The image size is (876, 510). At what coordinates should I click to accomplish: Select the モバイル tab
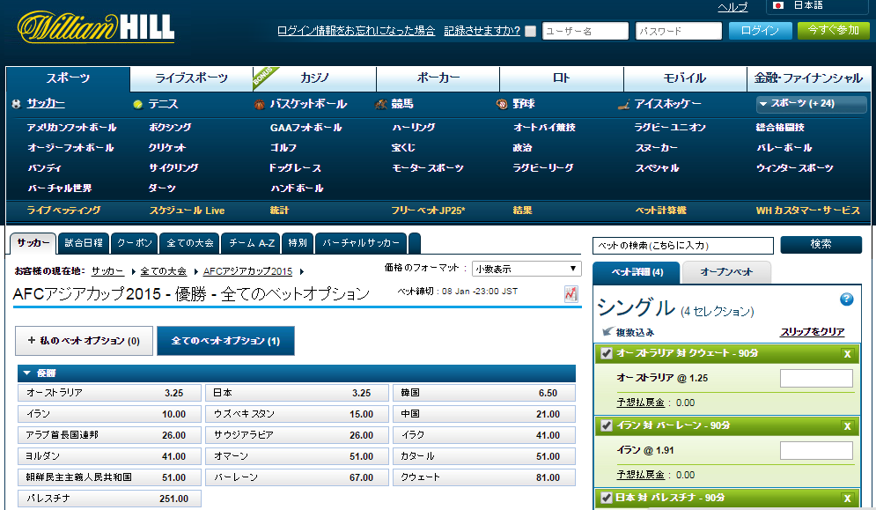tap(685, 78)
